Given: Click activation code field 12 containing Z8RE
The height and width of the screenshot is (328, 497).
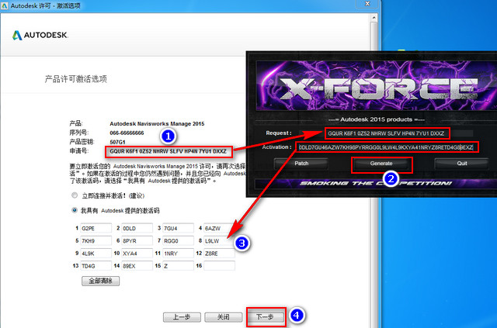Looking at the screenshot, I should click(219, 254).
